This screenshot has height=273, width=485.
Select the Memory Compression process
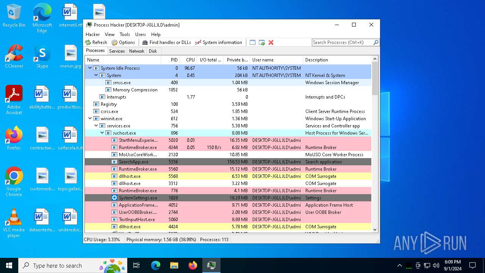point(228,90)
